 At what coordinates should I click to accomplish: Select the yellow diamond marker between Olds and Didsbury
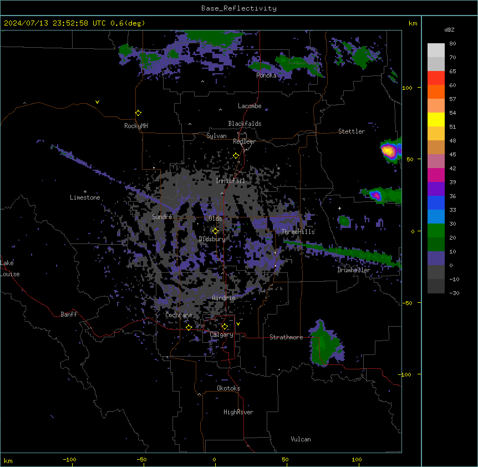(x=216, y=231)
